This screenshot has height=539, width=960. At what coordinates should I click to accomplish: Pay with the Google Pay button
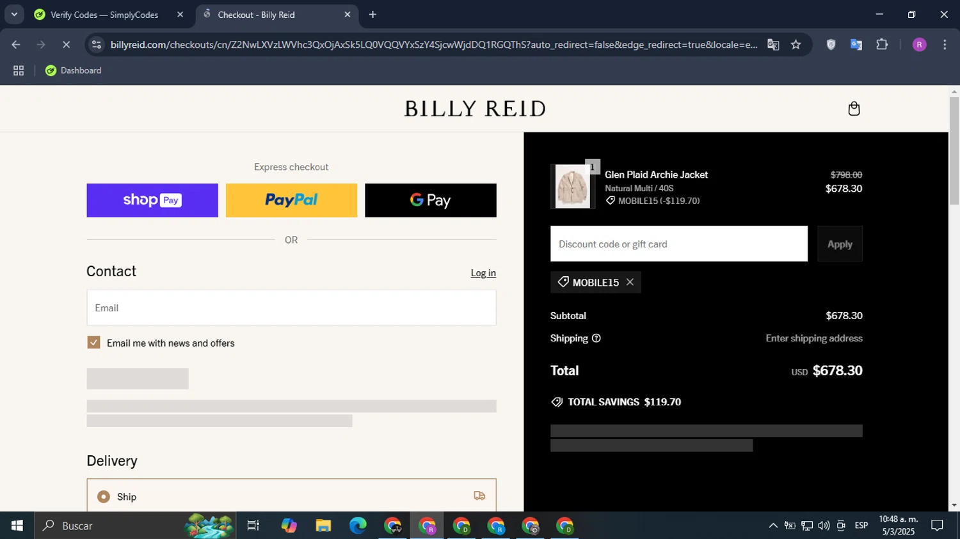430,200
